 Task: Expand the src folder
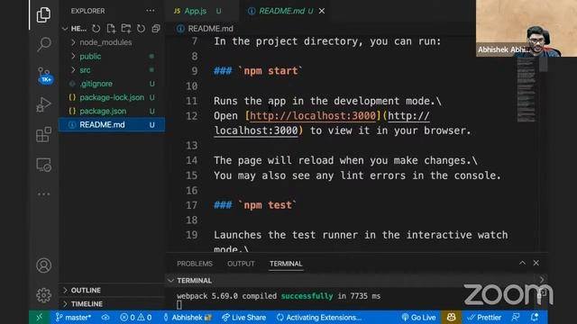tap(112, 70)
